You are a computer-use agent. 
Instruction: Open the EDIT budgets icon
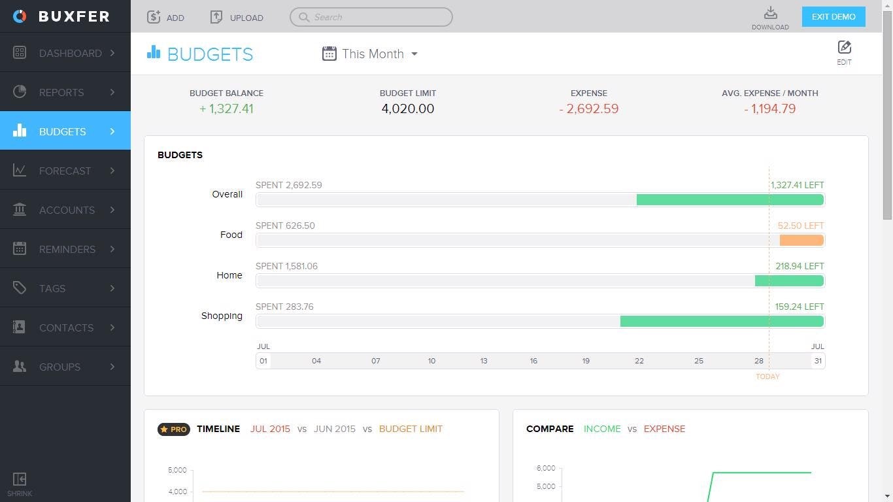coord(844,47)
